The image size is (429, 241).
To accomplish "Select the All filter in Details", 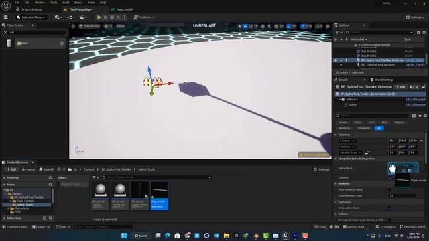I will coord(379,128).
